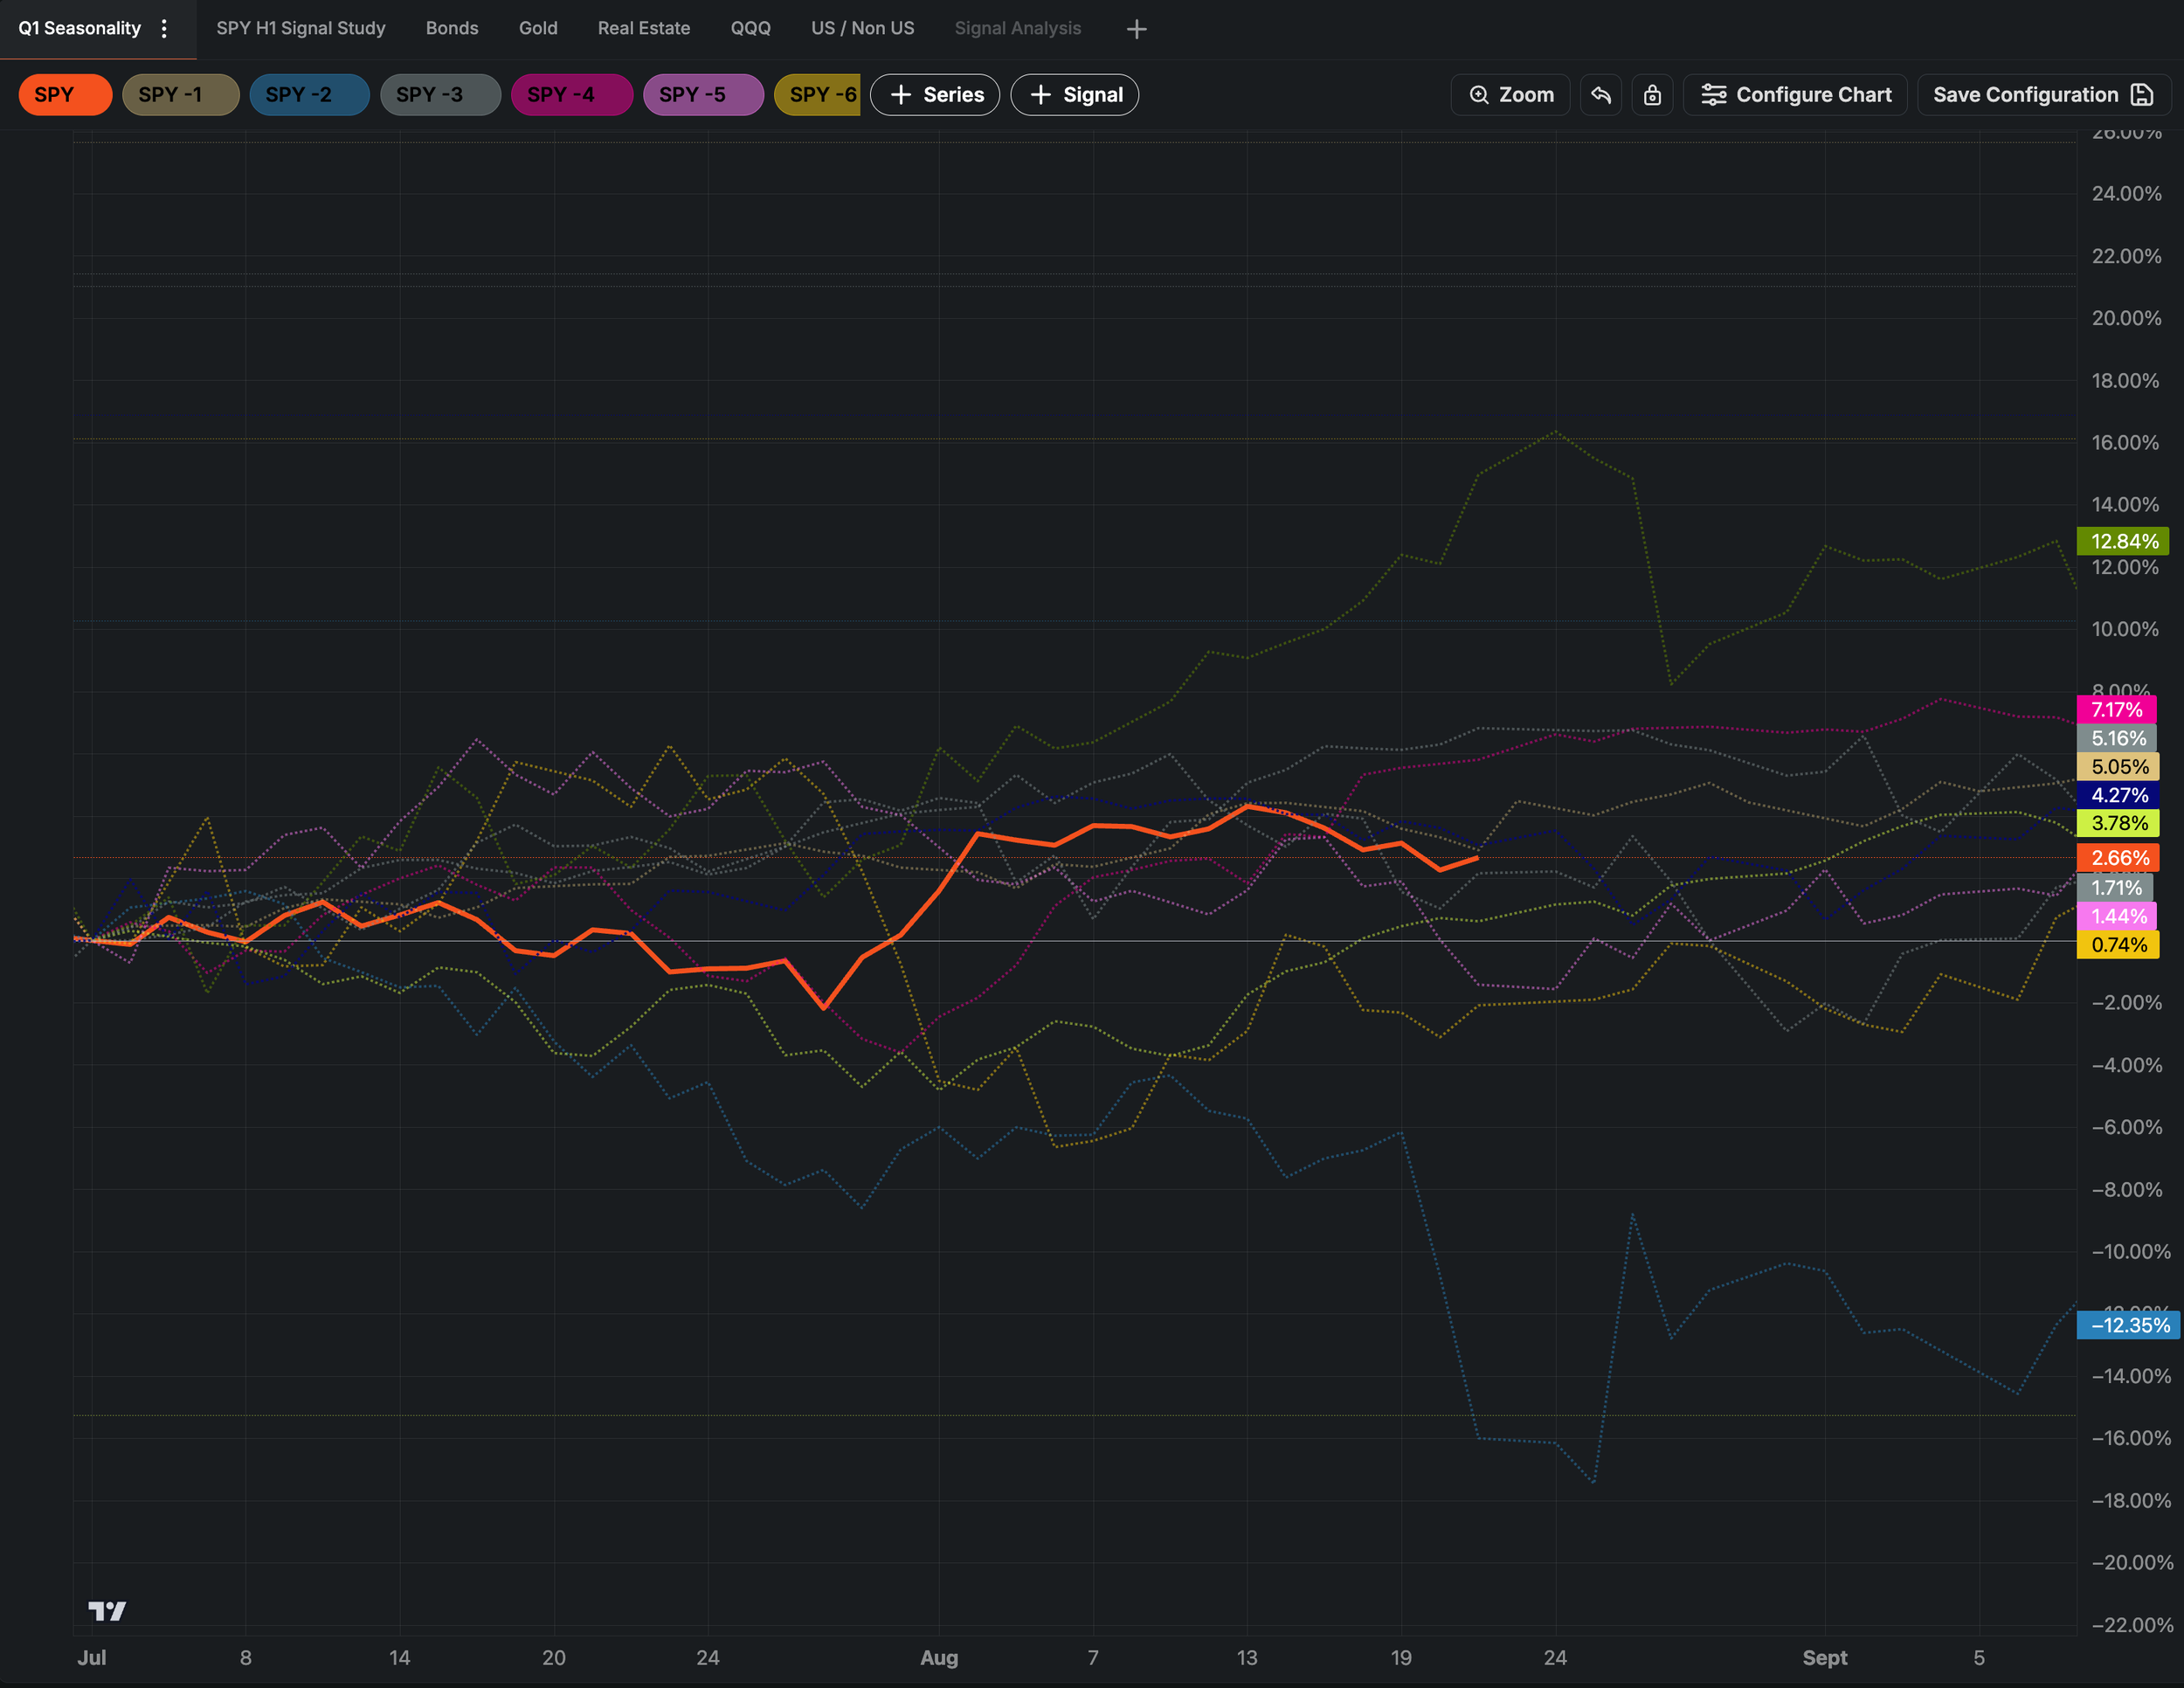Viewport: 2184px width, 1688px height.
Task: Add a new Signal
Action: click(1075, 95)
